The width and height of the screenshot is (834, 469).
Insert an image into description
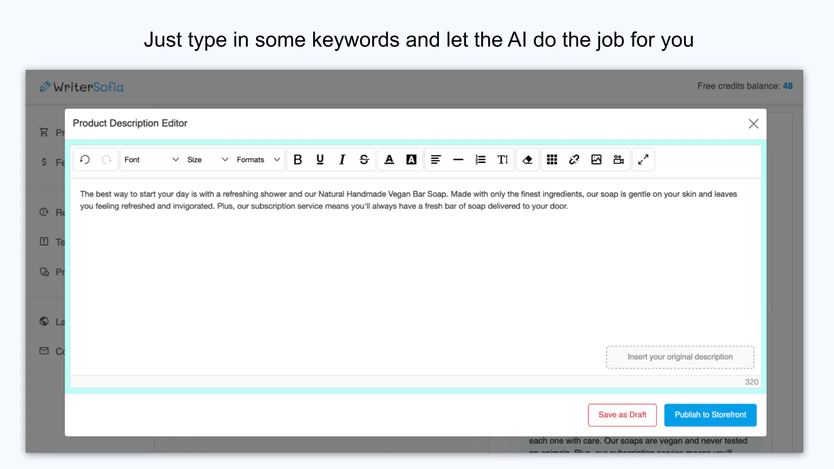coord(596,159)
